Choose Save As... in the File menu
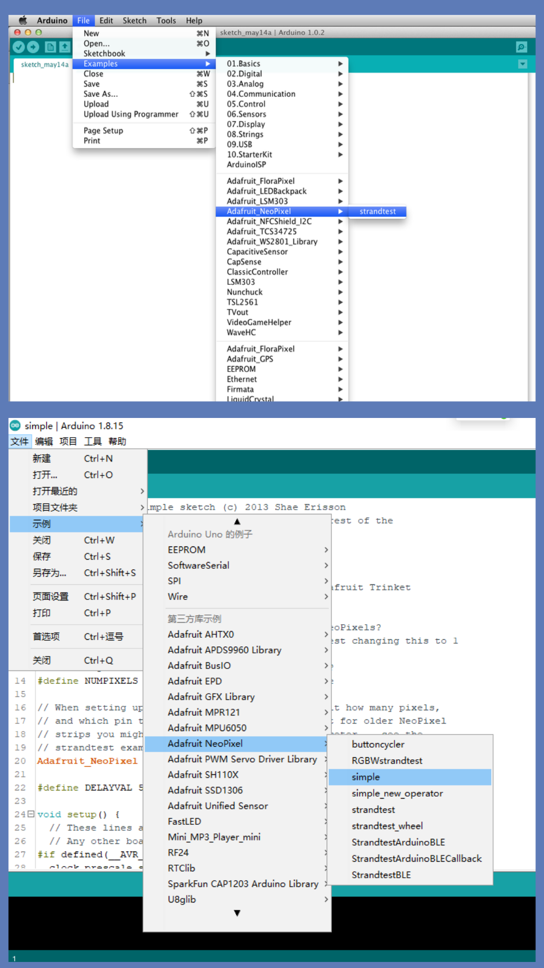 [x=144, y=94]
